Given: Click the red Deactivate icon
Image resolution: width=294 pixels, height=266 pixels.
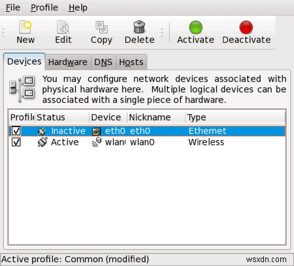Looking at the screenshot, I should point(246,27).
